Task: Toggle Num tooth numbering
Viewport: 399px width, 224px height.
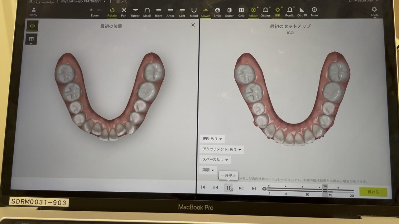Action: coord(315,12)
